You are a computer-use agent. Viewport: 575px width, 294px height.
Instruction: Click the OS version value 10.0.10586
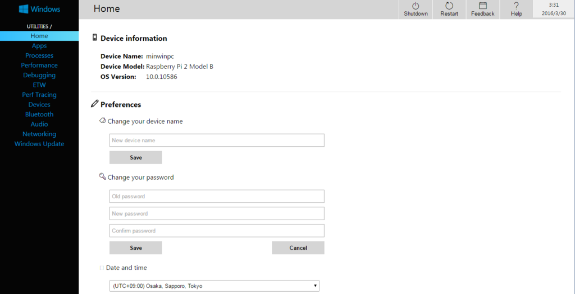click(x=162, y=77)
